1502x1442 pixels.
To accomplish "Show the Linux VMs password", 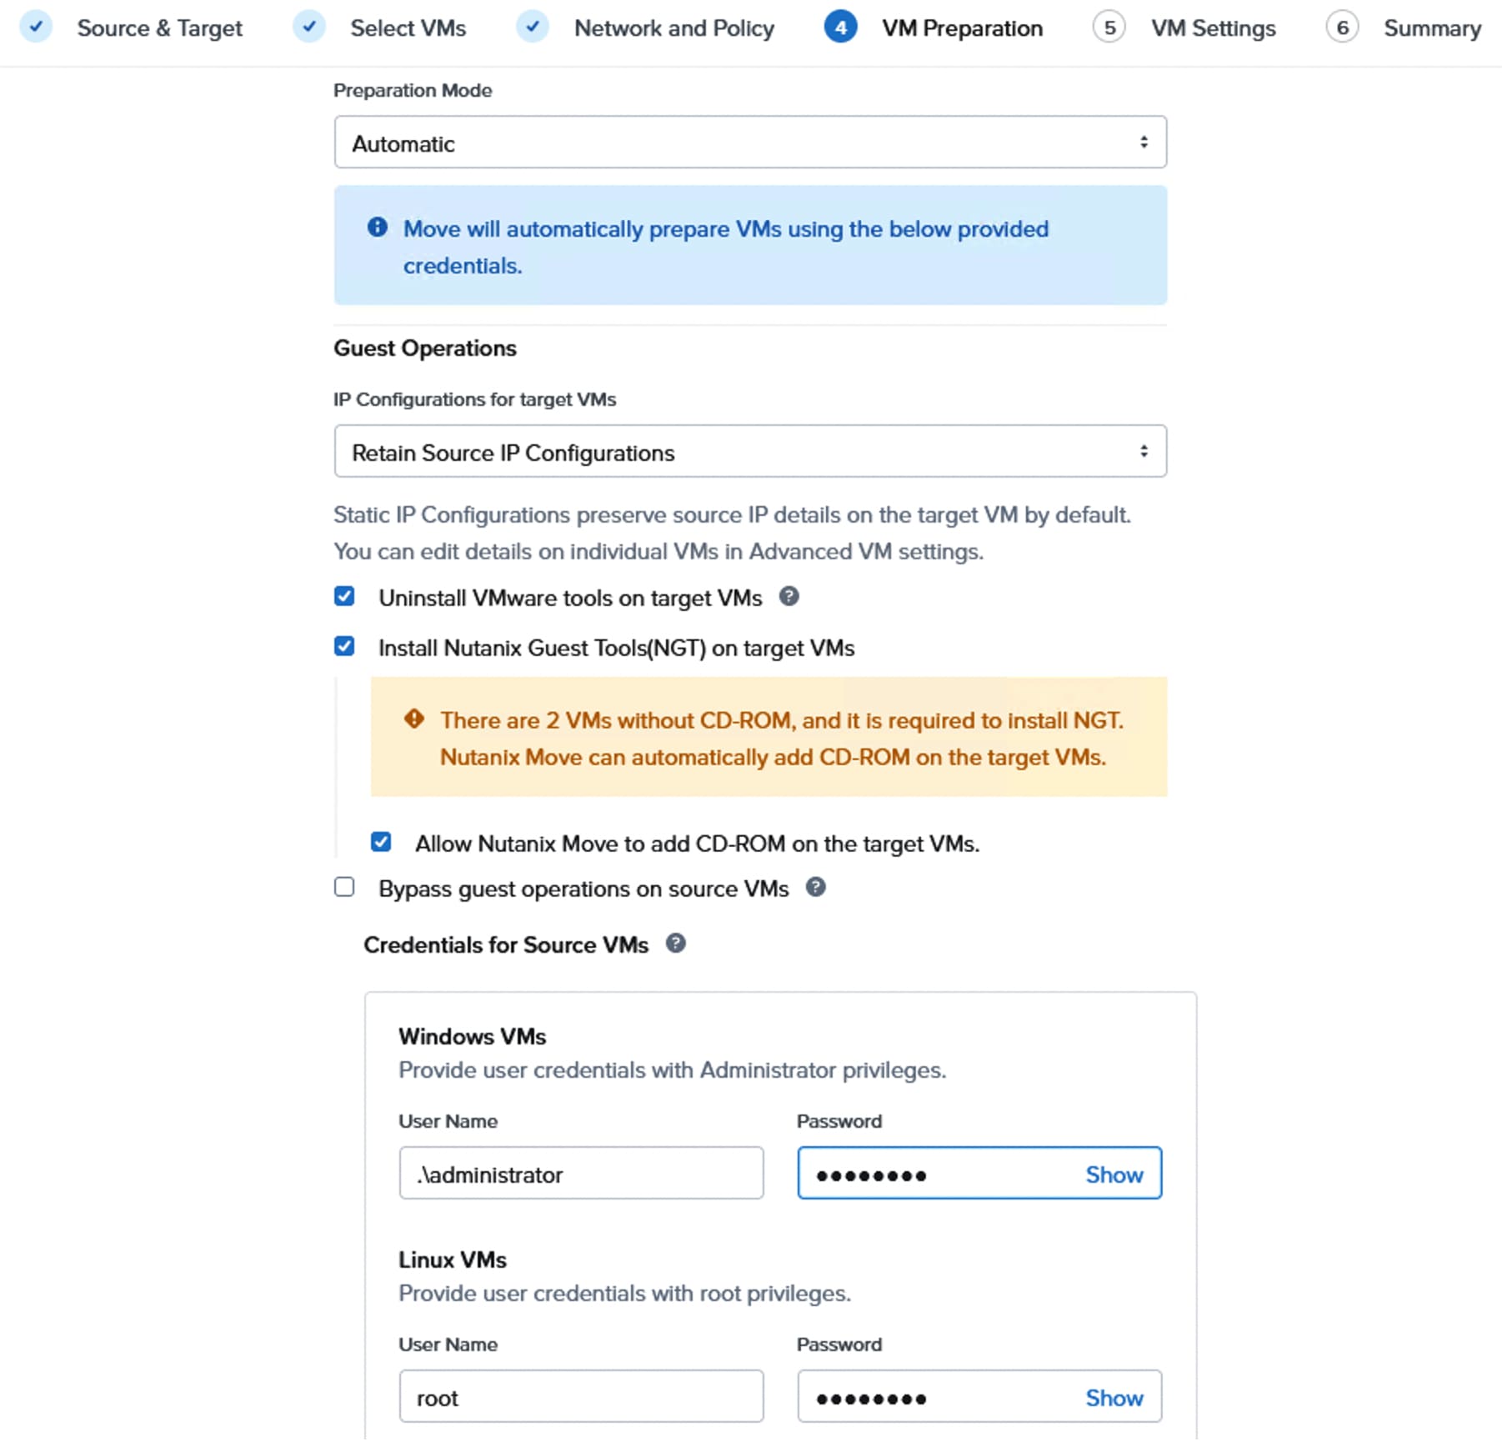I will 1114,1396.
